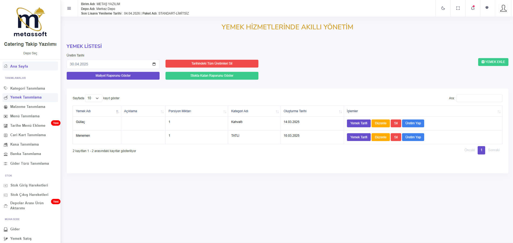Screen dimensions: 513x243
Task: Toggle fullscreen mode icon
Action: point(458,8)
